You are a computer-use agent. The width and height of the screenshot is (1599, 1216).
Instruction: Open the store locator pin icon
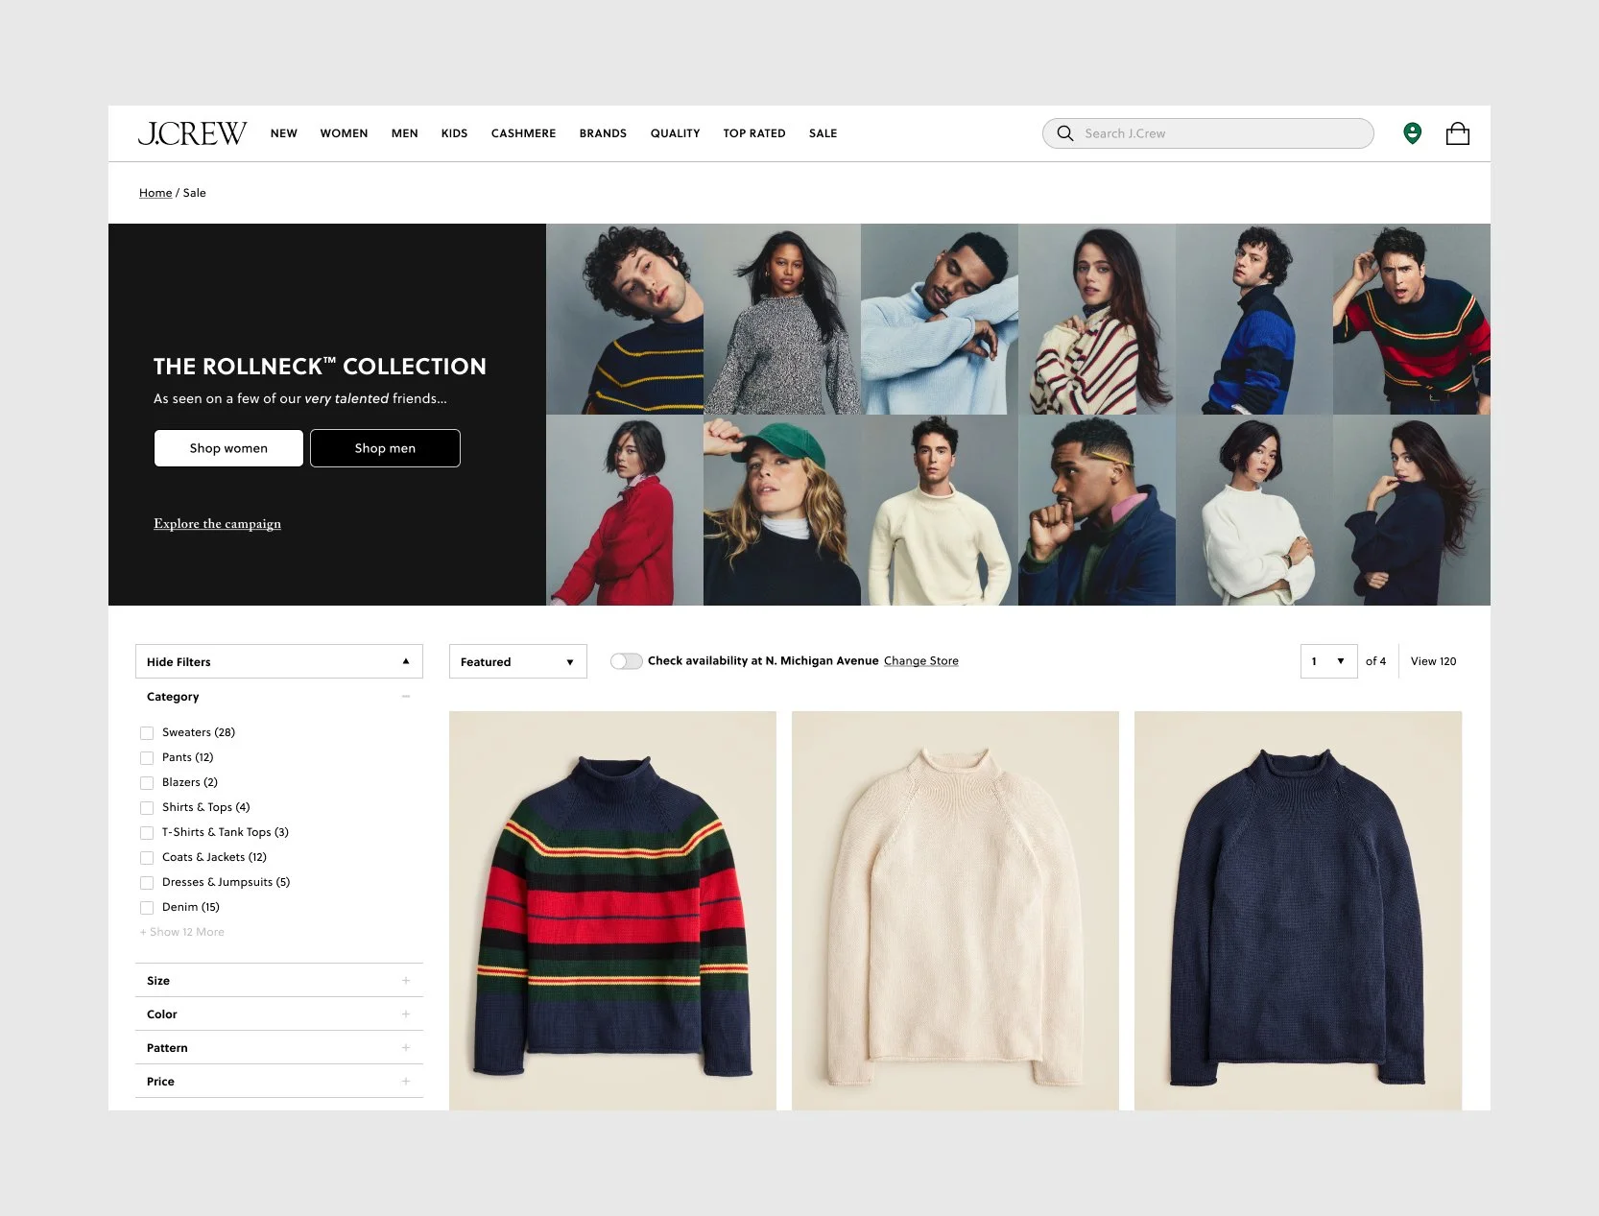click(x=1412, y=133)
